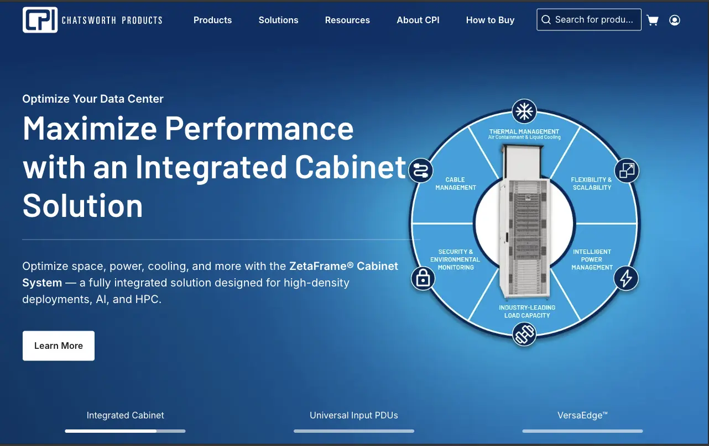709x446 pixels.
Task: Focus the product search field
Action: [589, 20]
